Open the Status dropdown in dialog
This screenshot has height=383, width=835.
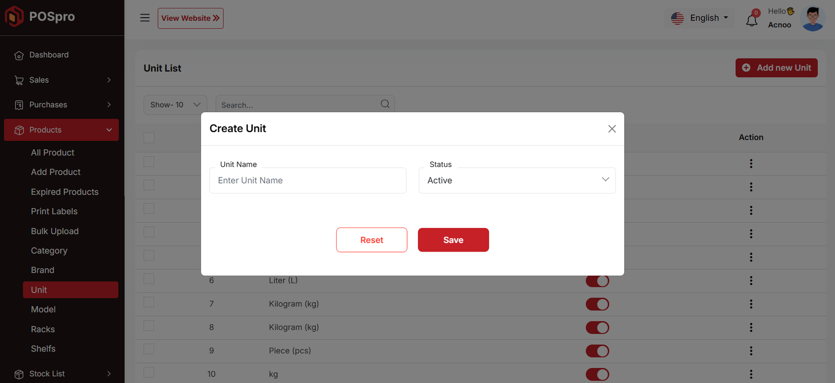[x=517, y=181]
